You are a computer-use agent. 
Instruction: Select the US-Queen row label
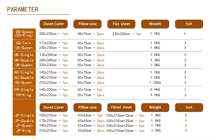point(24,48)
